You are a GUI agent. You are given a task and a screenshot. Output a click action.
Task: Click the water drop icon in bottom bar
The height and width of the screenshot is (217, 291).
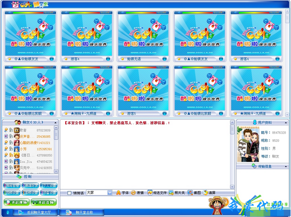click(x=8, y=212)
